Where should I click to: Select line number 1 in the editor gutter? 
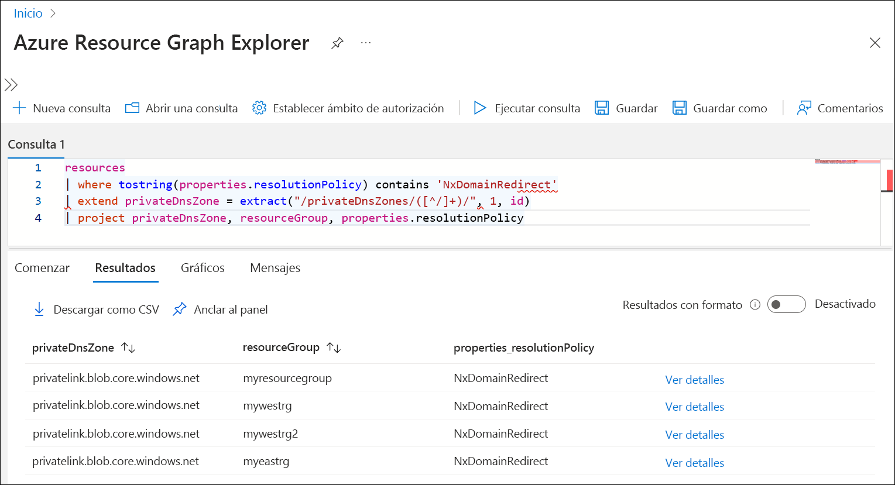(x=38, y=168)
